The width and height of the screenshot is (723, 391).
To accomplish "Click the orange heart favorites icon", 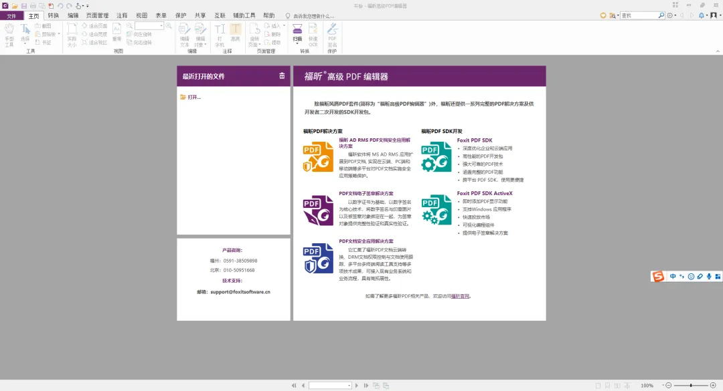I will click(603, 15).
